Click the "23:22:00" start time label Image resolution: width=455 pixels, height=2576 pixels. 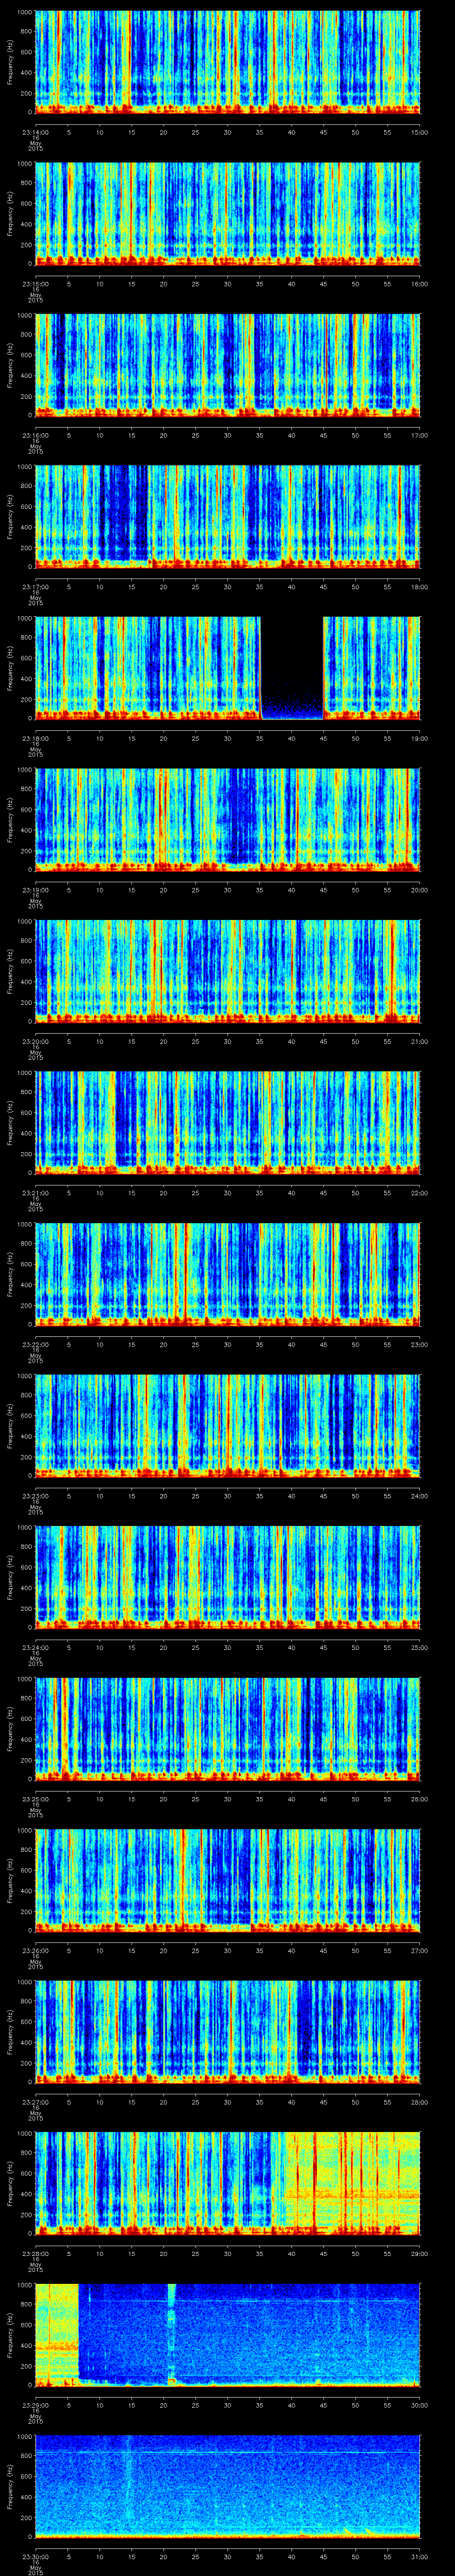pos(35,1344)
